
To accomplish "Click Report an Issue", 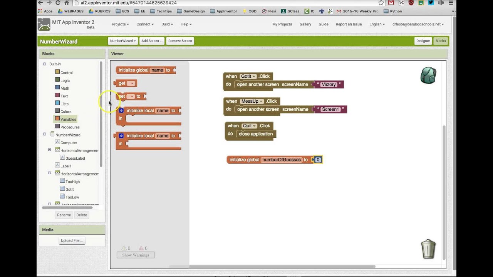I will tap(349, 24).
